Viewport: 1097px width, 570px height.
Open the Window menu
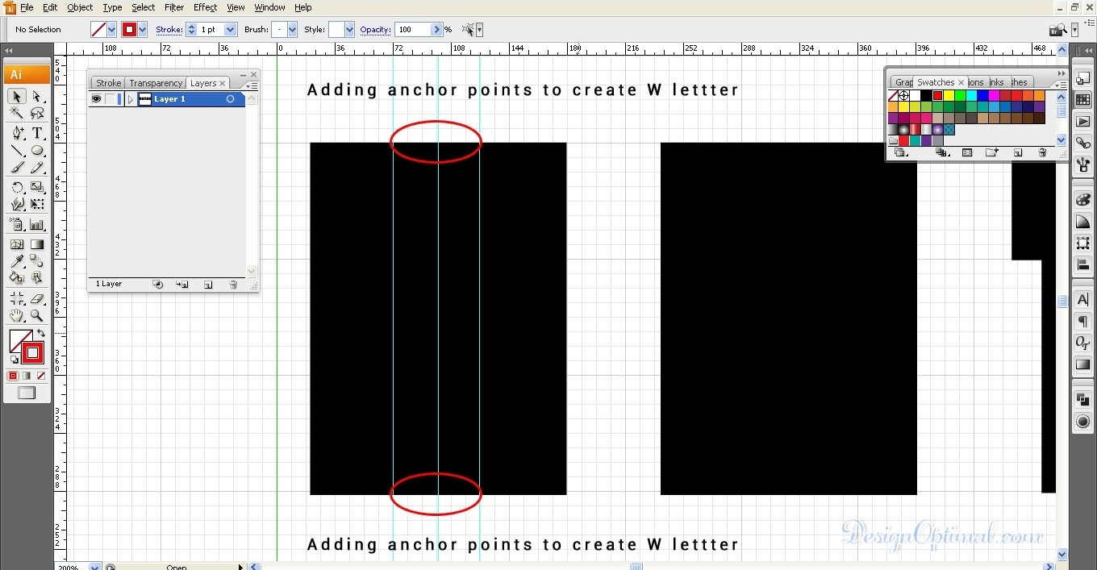click(x=269, y=7)
